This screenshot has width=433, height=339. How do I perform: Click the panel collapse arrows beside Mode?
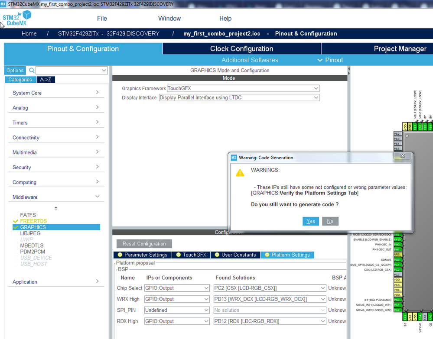point(349,71)
